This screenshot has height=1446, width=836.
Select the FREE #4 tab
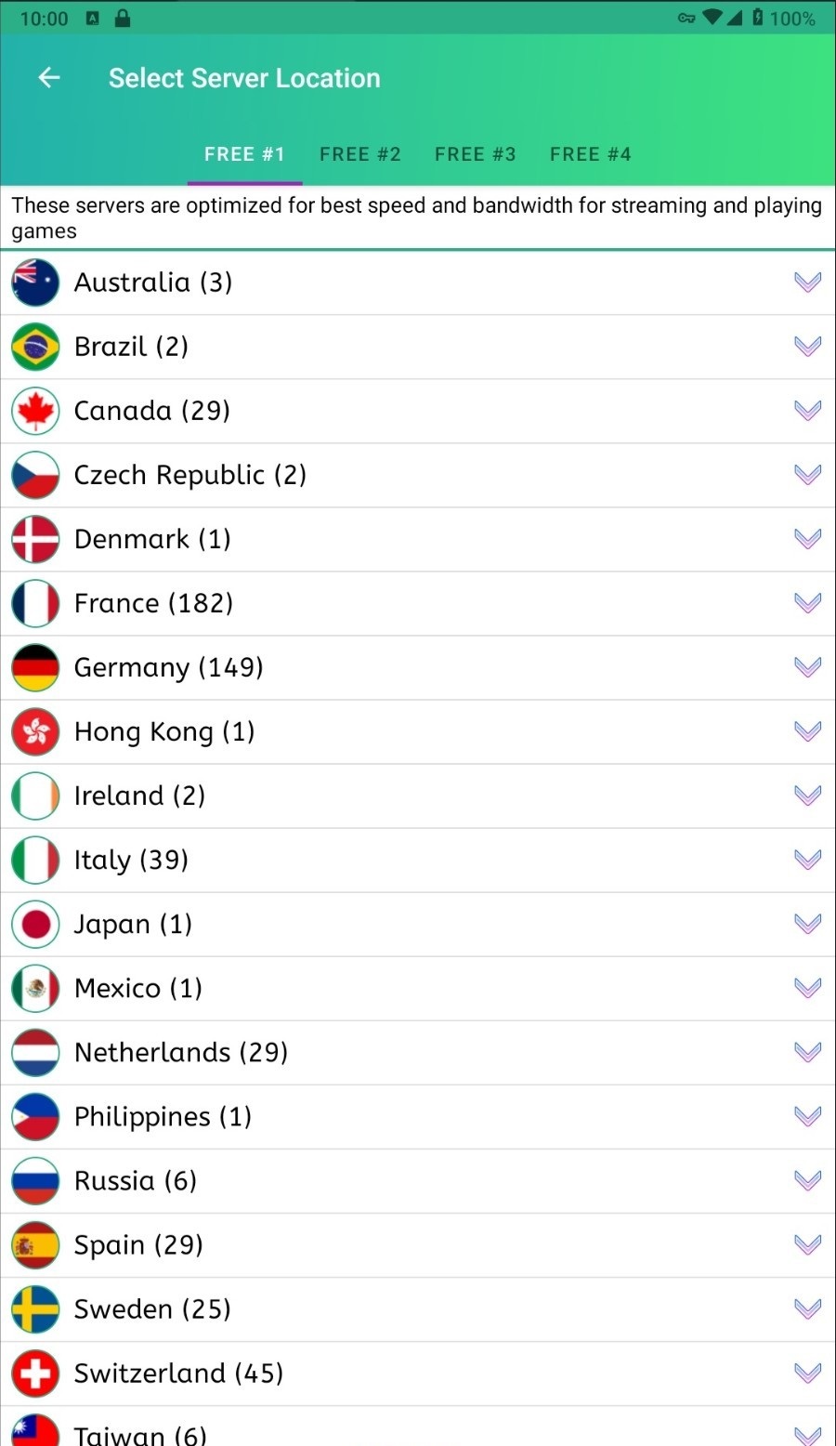(x=590, y=154)
